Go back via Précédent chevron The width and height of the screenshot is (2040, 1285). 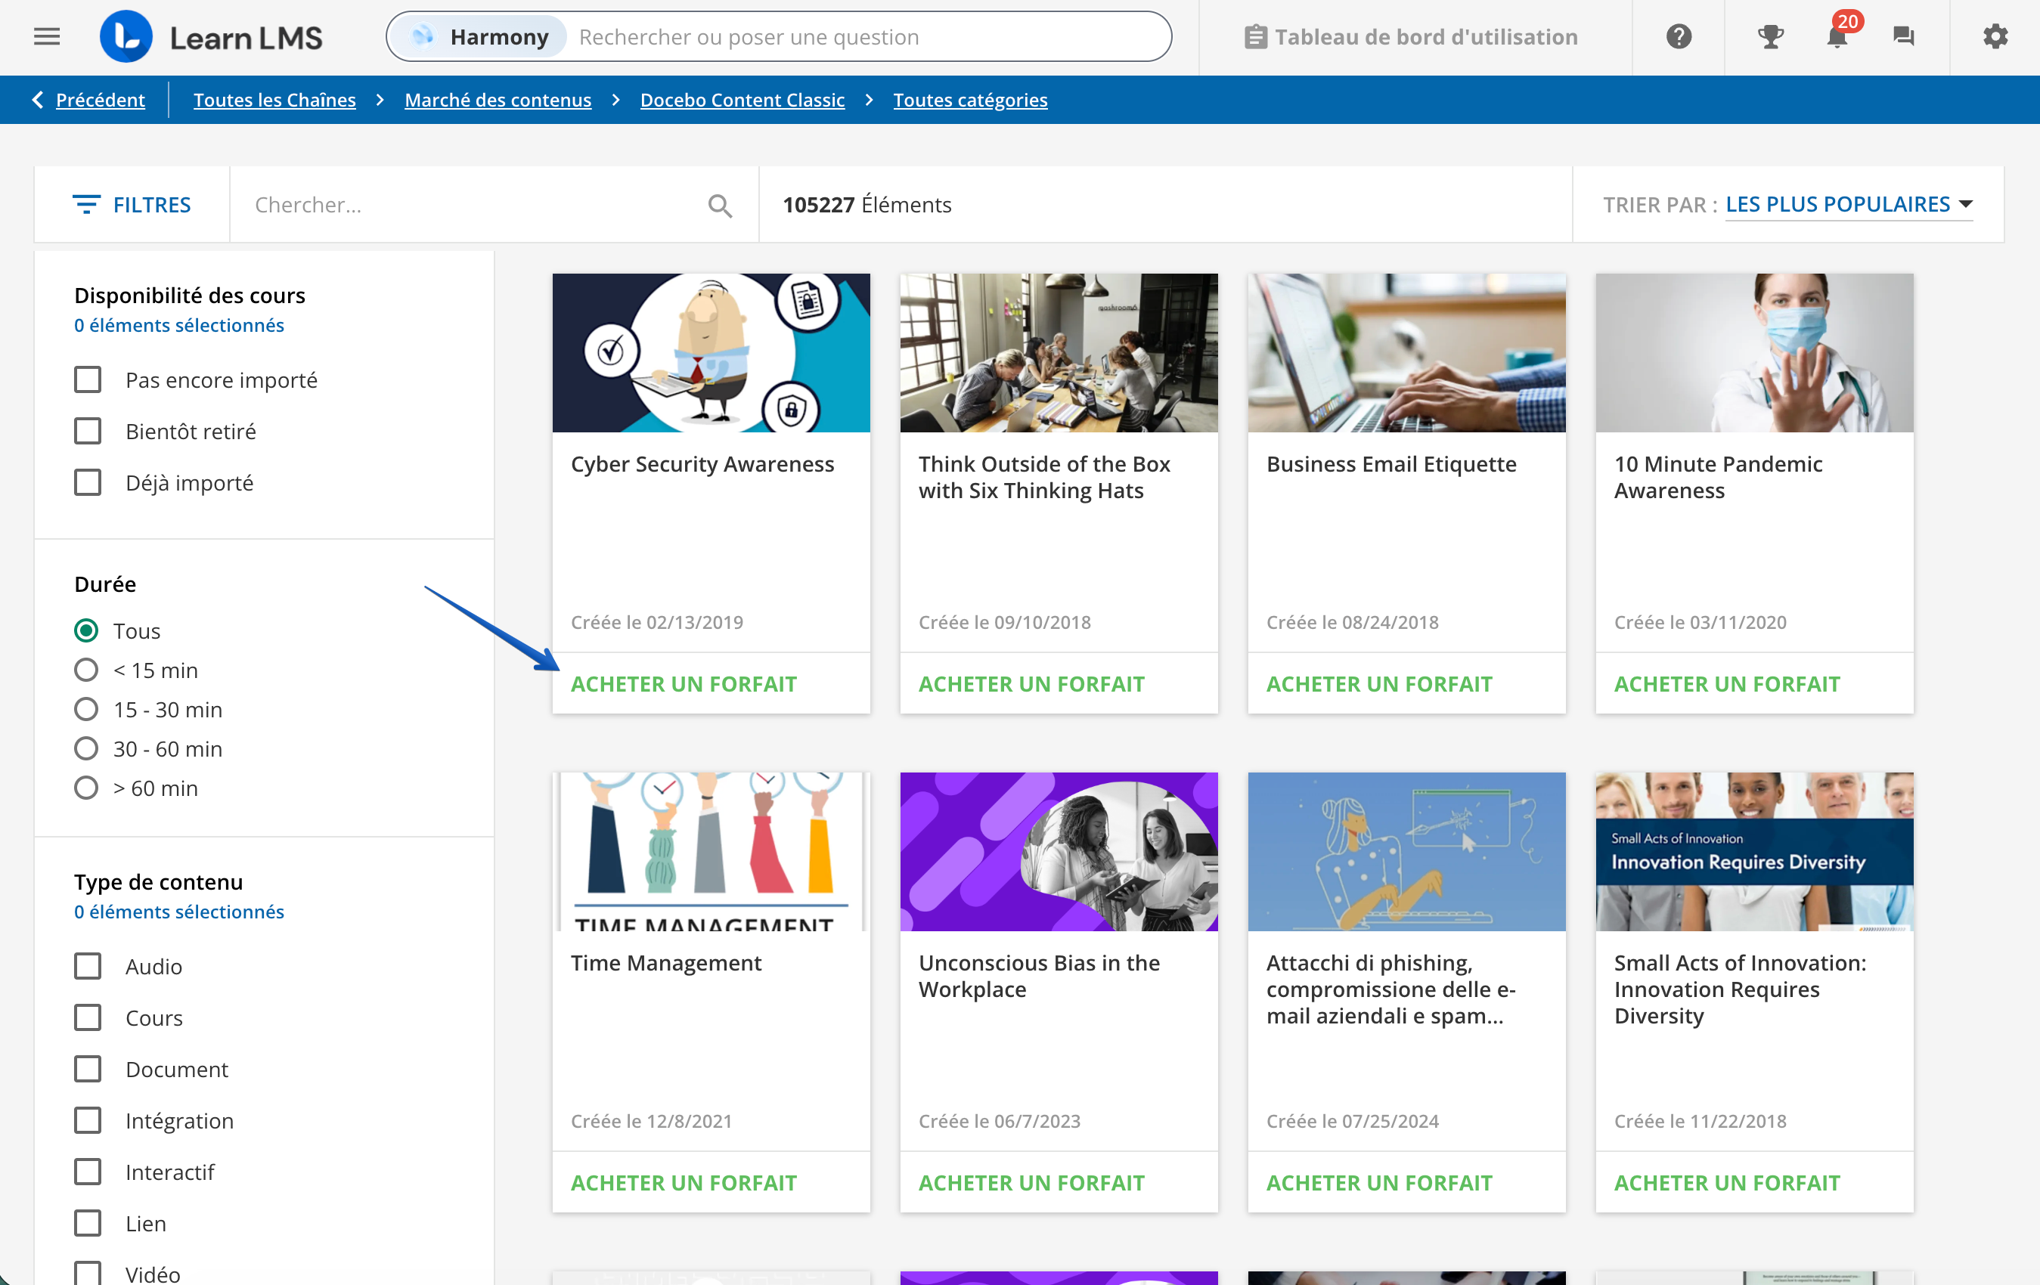38,100
